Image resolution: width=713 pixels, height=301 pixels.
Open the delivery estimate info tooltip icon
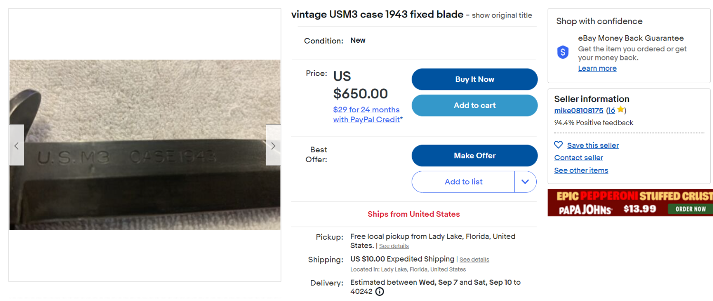[x=379, y=291]
